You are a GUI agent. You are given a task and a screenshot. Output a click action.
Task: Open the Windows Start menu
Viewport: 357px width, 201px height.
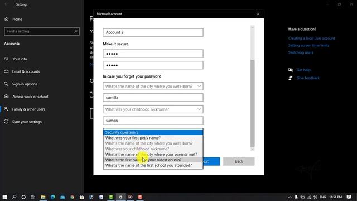pyautogui.click(x=4, y=197)
